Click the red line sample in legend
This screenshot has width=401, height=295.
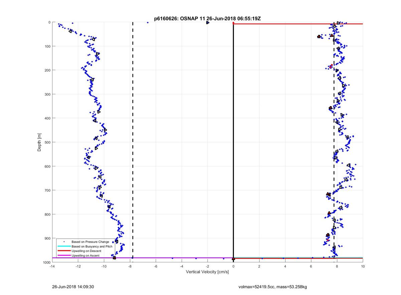coord(64,251)
